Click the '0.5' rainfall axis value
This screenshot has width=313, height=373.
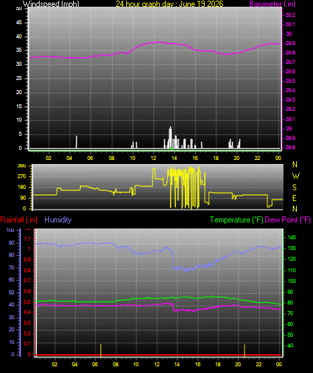point(28,302)
